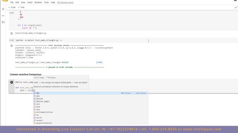Click the 'Overwriting make_triangle.py' output text
238x133 pixels.
coord(30,33)
